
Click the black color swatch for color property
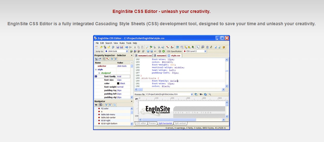[118, 83]
